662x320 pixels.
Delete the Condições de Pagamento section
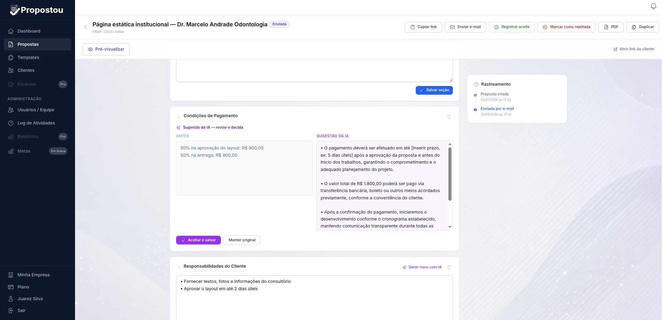pos(449,117)
